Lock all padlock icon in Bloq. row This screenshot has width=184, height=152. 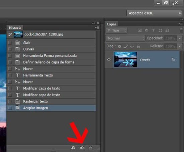138,46
